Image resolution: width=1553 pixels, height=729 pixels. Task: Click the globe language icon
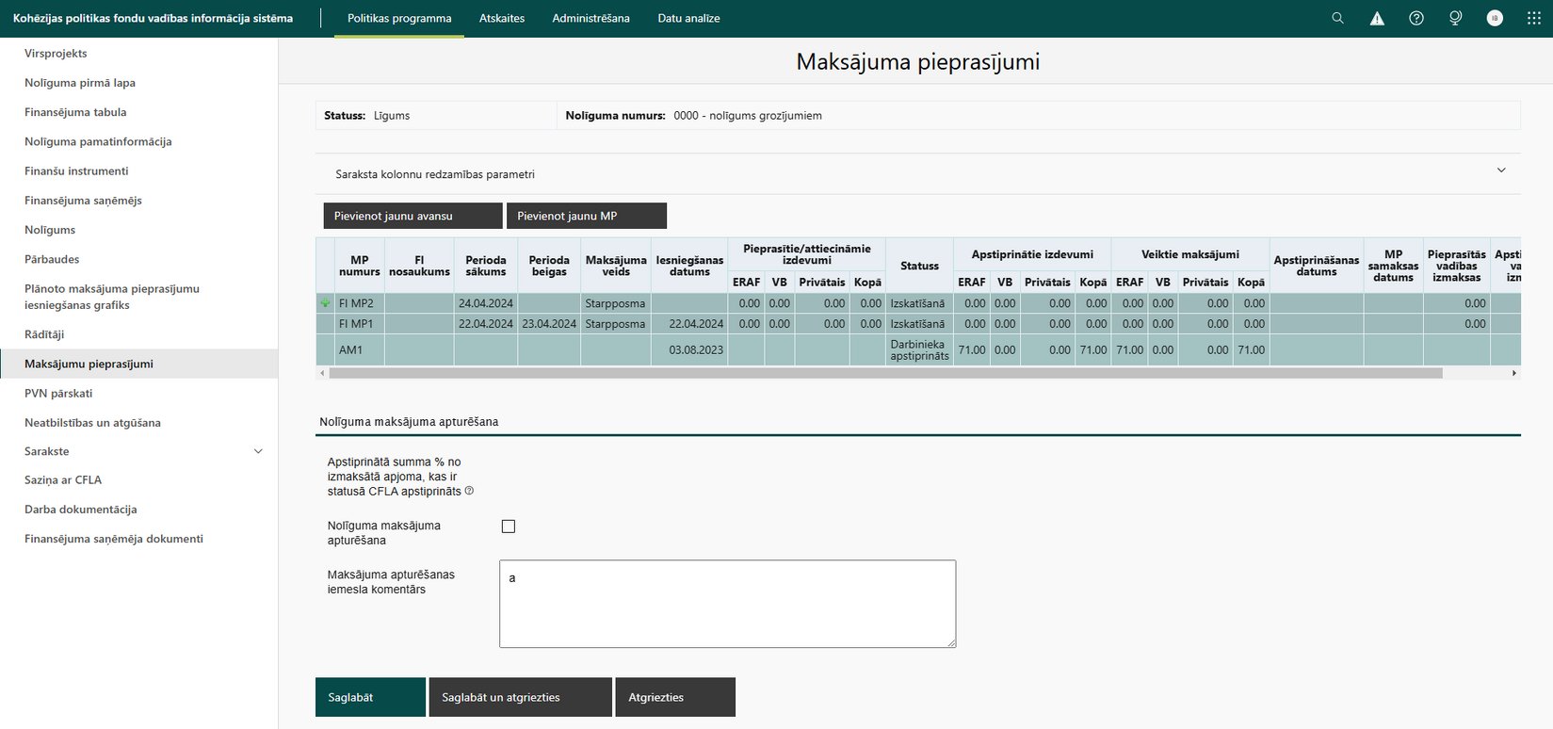click(x=1455, y=18)
